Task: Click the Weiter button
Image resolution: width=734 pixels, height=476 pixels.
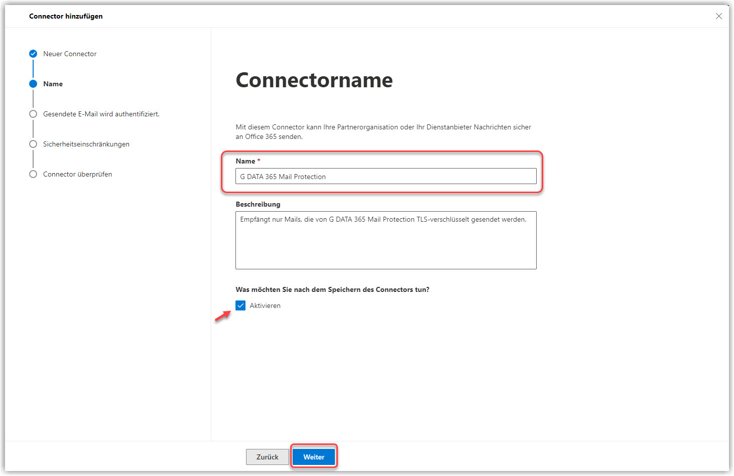Action: 314,457
